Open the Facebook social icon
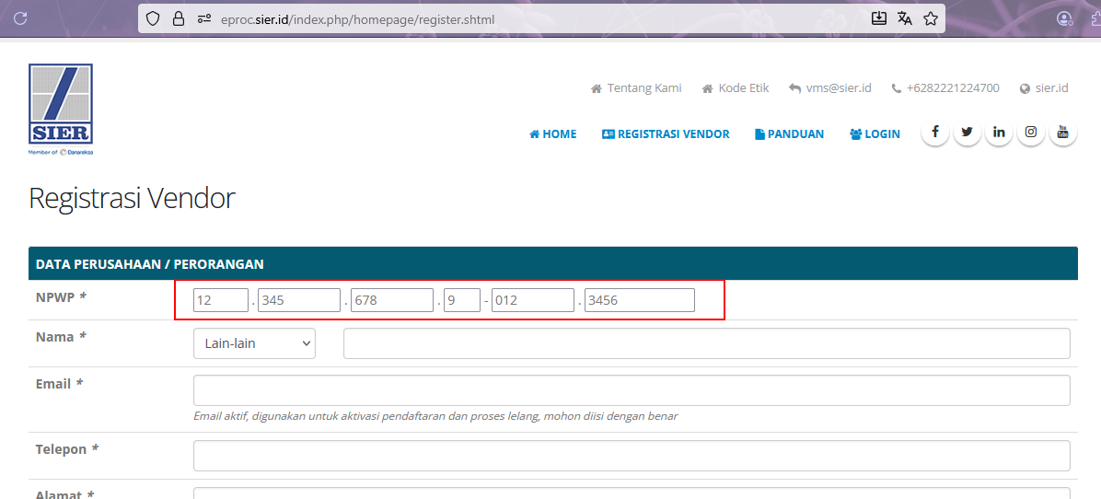1101x499 pixels. pyautogui.click(x=934, y=133)
